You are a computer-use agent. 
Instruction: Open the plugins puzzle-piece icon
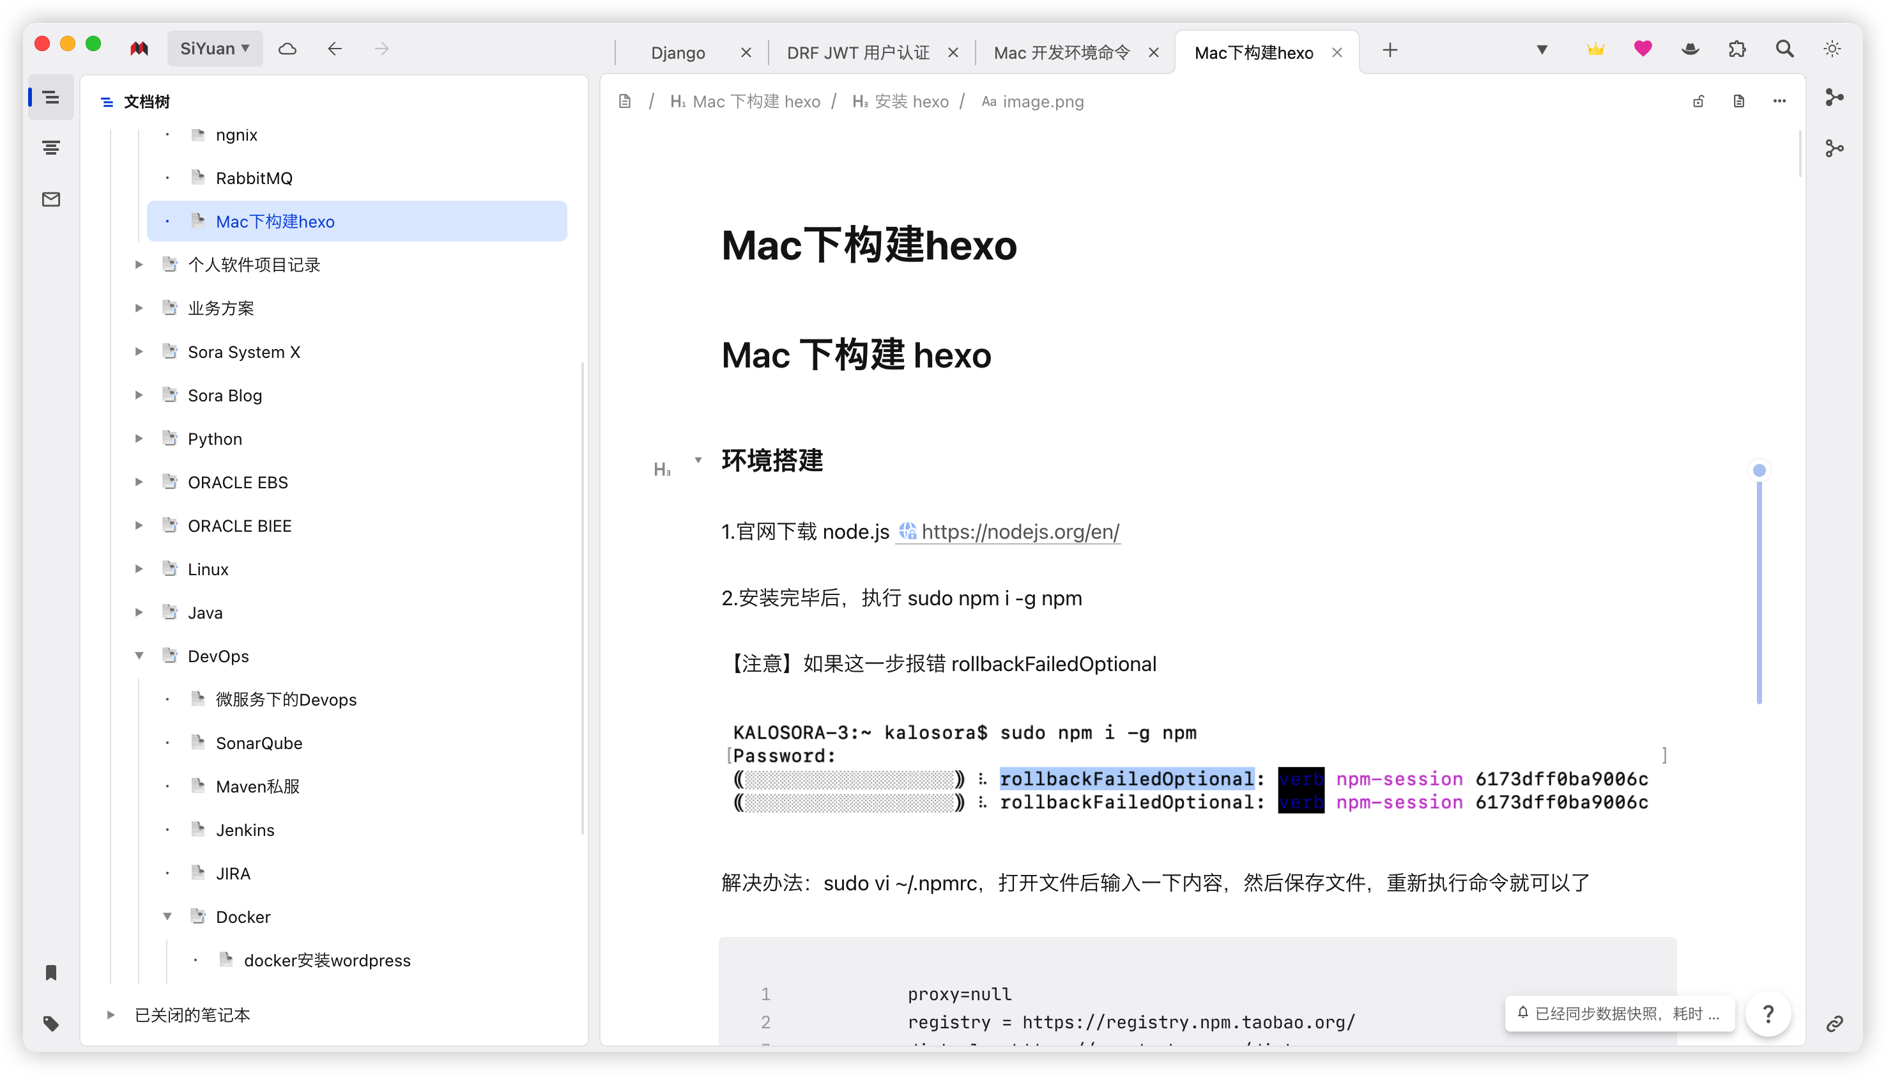[x=1737, y=49]
